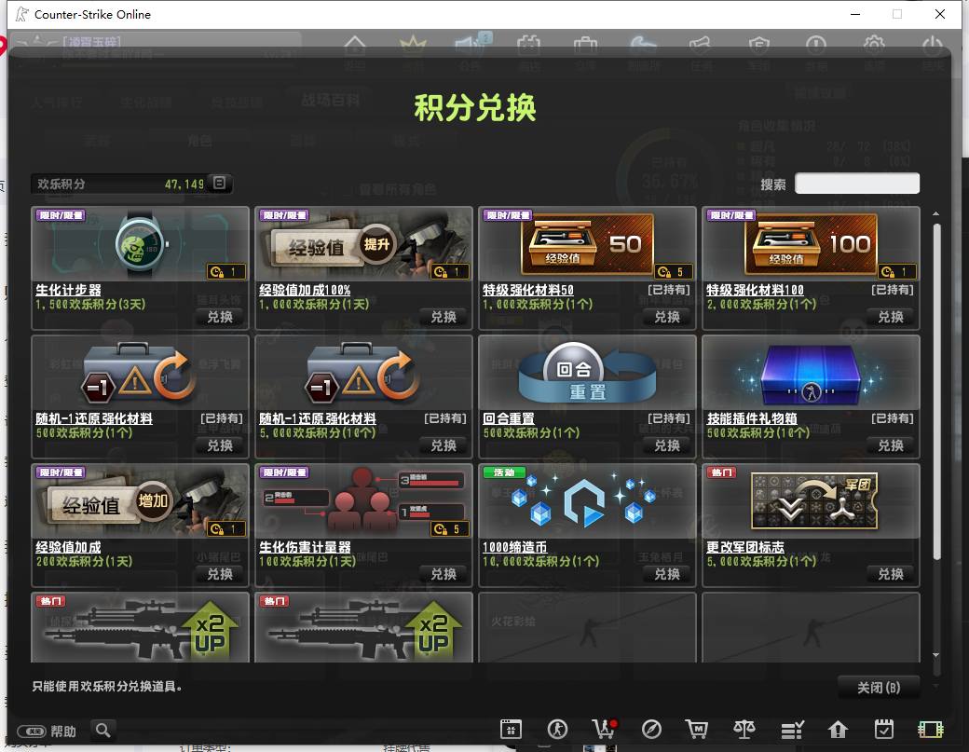Redeem the 5,000-point 随机-1还原强化材料 pack

444,445
